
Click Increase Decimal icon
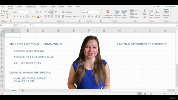pyautogui.click(x=96, y=17)
